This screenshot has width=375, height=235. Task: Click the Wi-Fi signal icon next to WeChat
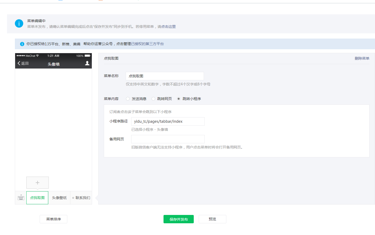(38, 56)
